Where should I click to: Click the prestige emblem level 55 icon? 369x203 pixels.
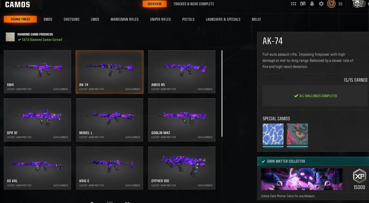pos(331,4)
